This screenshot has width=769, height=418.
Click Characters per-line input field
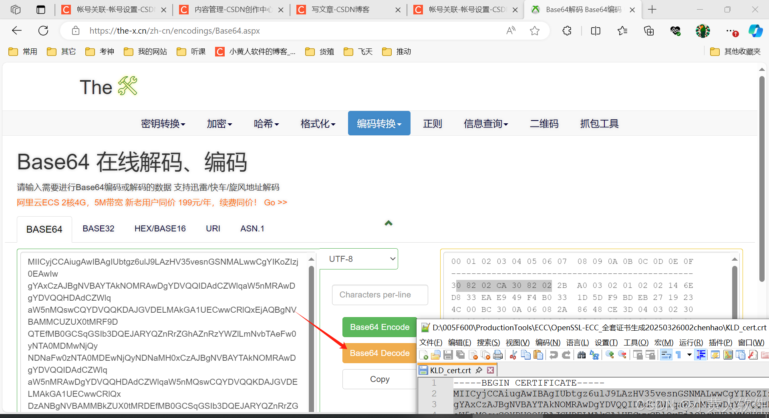pos(380,295)
